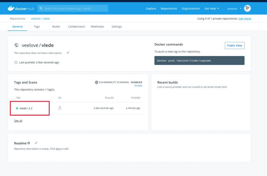Select the General tab

(x=17, y=27)
